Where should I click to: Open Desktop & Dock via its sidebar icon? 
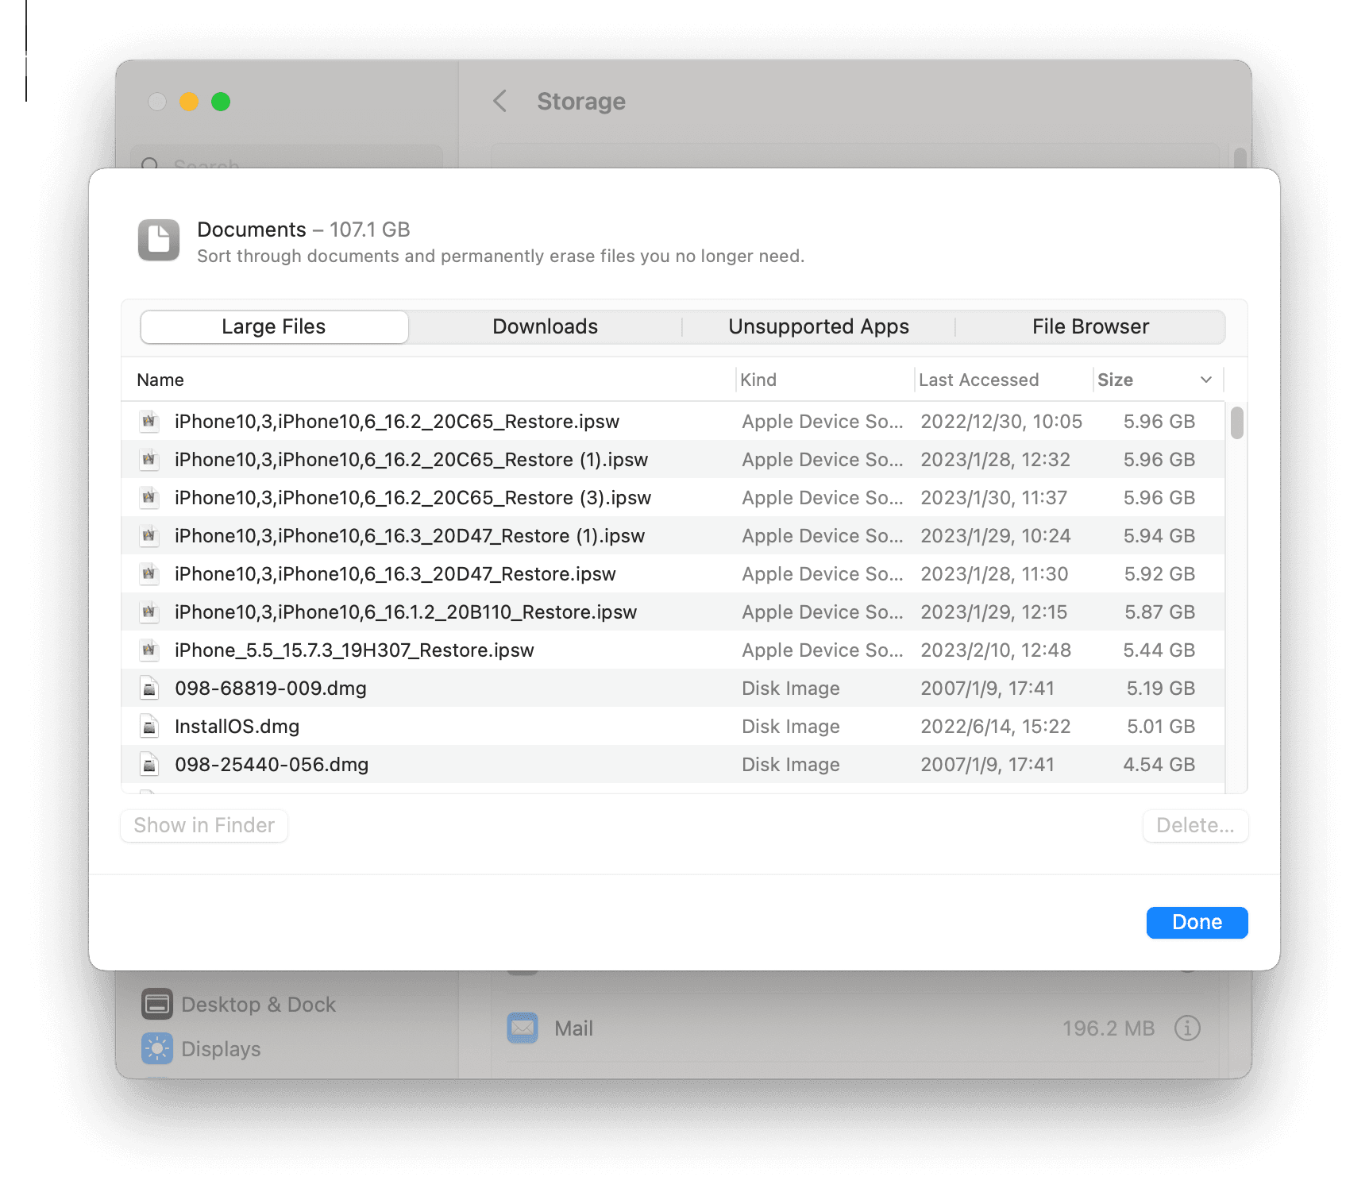(158, 1004)
